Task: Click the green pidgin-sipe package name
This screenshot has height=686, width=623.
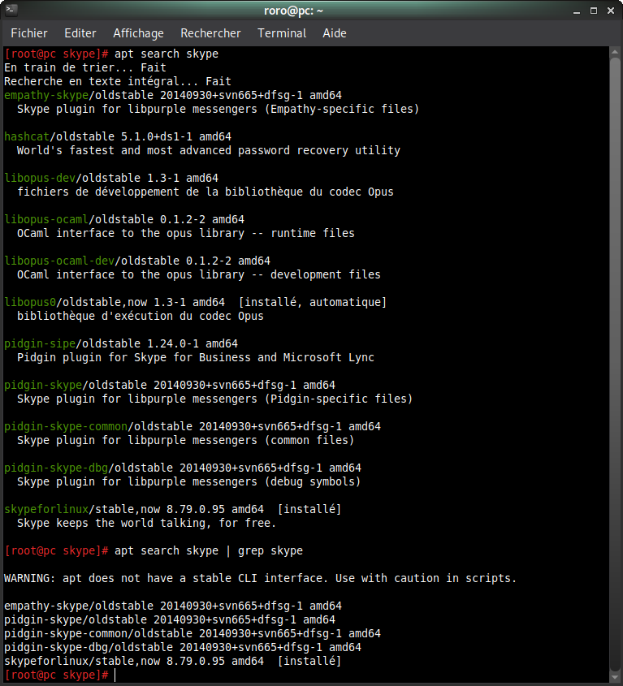Action: click(x=40, y=344)
